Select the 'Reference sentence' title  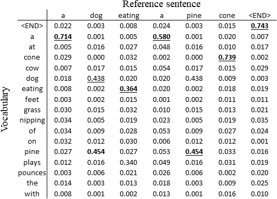click(x=162, y=4)
